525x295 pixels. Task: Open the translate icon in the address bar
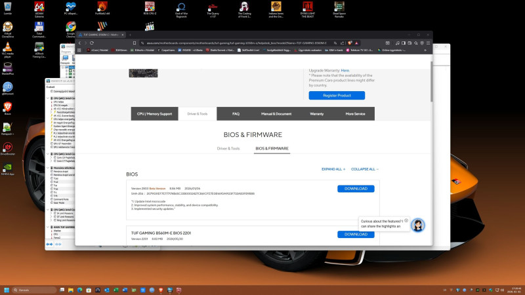pos(335,43)
